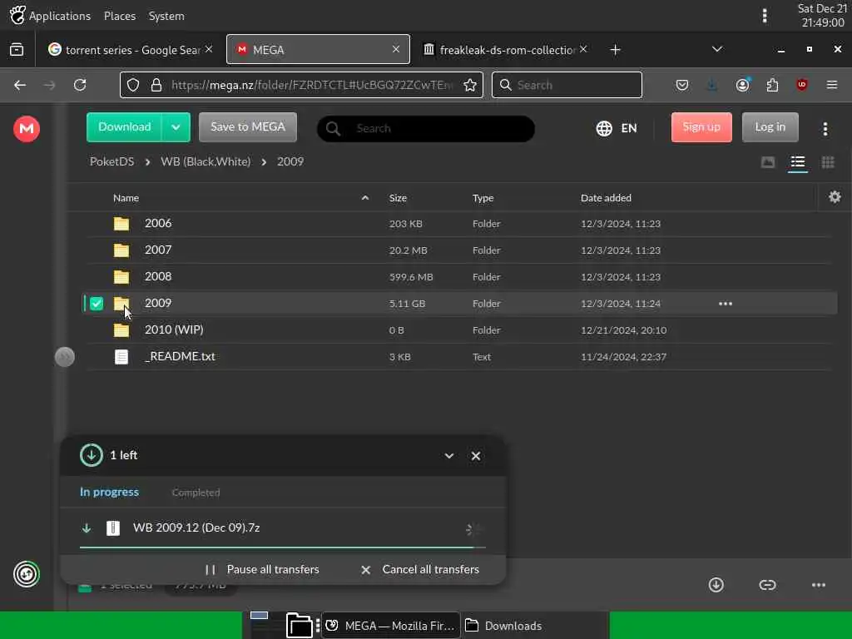Select the MEGA browser tab
The image size is (852, 639).
[x=318, y=49]
